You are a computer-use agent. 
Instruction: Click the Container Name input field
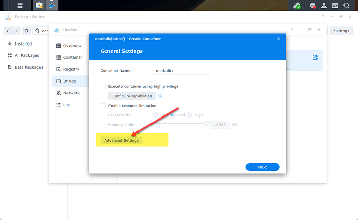tap(181, 71)
